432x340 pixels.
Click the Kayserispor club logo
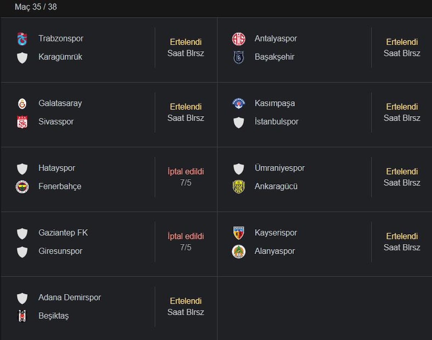238,233
